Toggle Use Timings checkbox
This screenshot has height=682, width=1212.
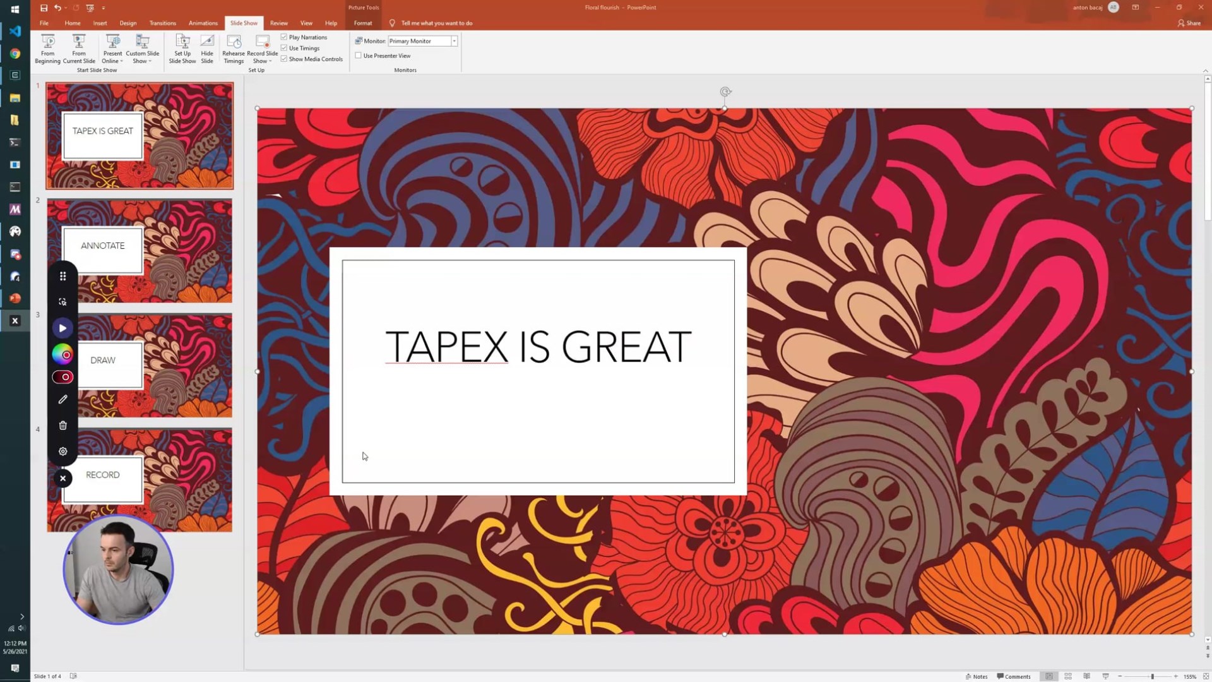tap(284, 48)
